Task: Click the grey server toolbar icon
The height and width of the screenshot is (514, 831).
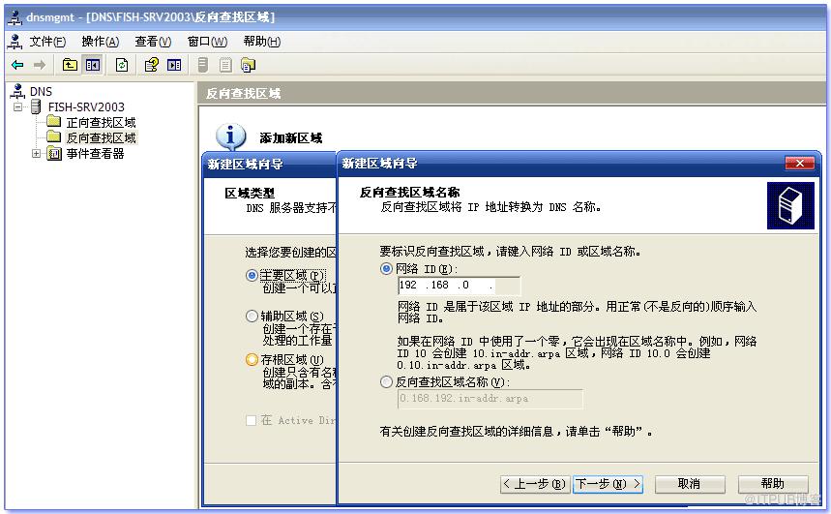Action: pos(202,65)
